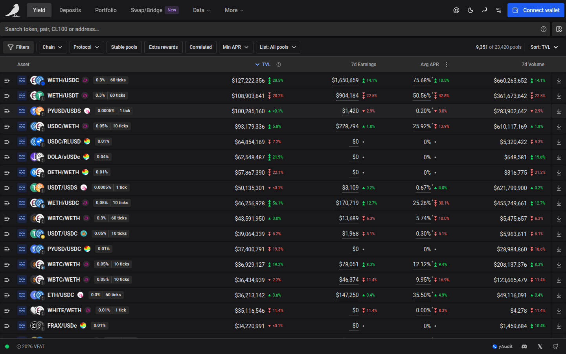The height and width of the screenshot is (354, 566).
Task: Open the List: All pools dropdown
Action: (x=278, y=47)
